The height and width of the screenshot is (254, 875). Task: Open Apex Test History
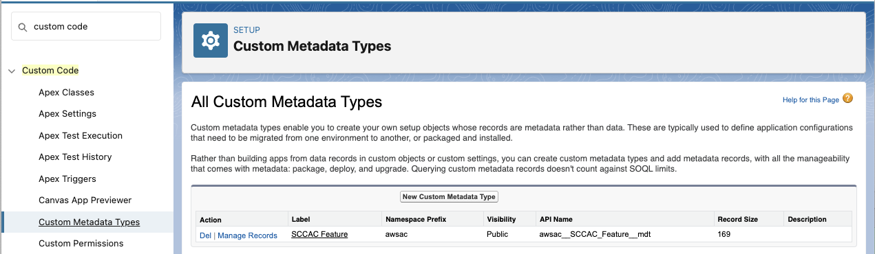coord(75,157)
